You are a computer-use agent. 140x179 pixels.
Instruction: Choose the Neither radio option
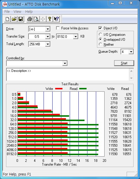tap(100, 44)
